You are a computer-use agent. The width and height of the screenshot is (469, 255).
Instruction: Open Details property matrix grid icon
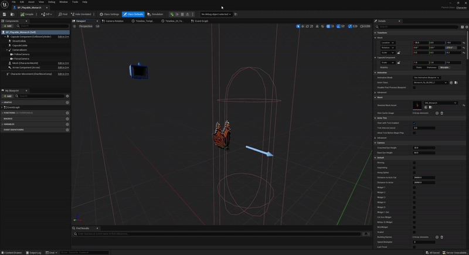tap(462, 27)
